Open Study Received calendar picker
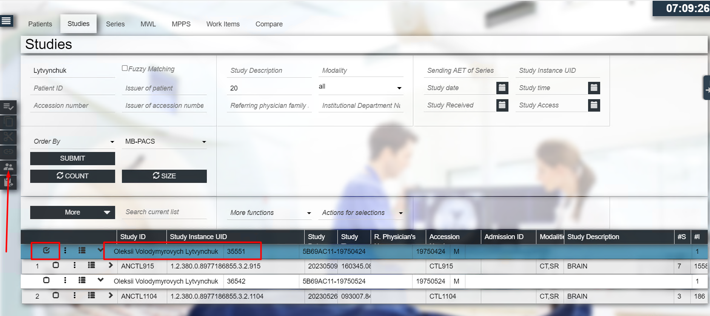This screenshot has height=316, width=710. (x=502, y=105)
